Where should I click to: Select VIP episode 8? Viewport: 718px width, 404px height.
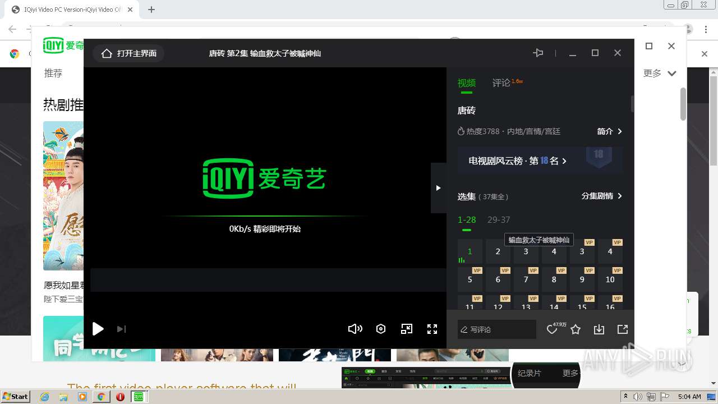pyautogui.click(x=554, y=279)
